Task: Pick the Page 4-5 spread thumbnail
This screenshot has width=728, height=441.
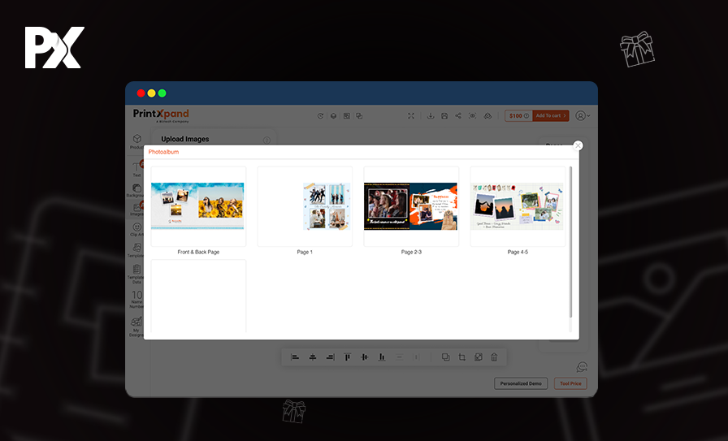Action: pos(518,206)
